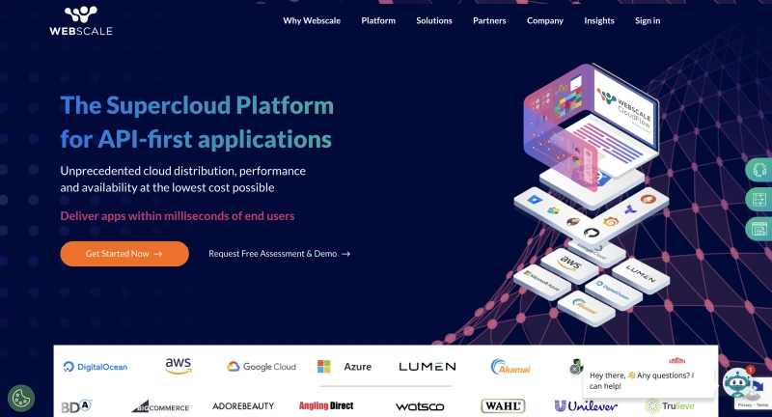Open the Why Webscale menu
772x417 pixels.
point(312,20)
